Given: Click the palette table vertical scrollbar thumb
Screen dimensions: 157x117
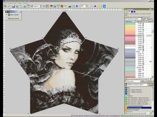Looking at the screenshot, I should (x=152, y=31).
